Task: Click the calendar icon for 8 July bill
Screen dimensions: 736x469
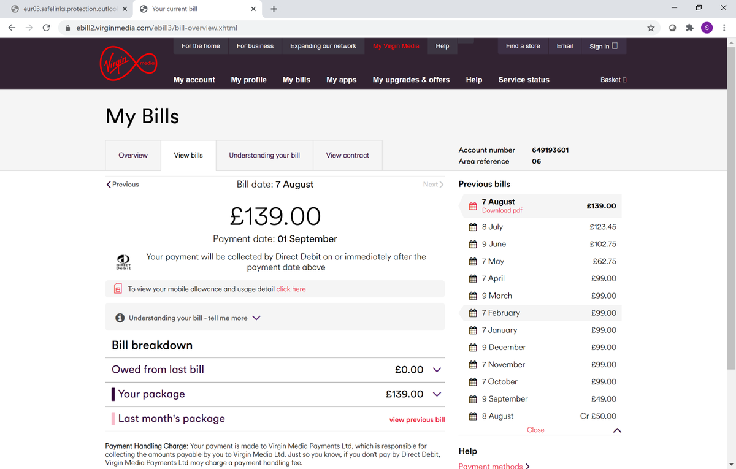Action: pos(473,227)
